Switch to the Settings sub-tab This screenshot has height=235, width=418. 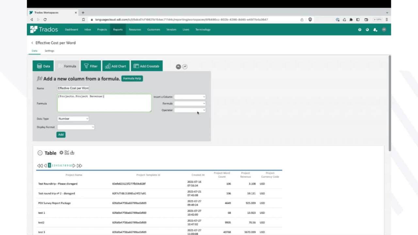point(49,51)
